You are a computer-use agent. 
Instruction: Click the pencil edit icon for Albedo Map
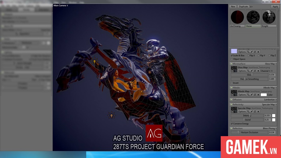[x=252, y=95]
